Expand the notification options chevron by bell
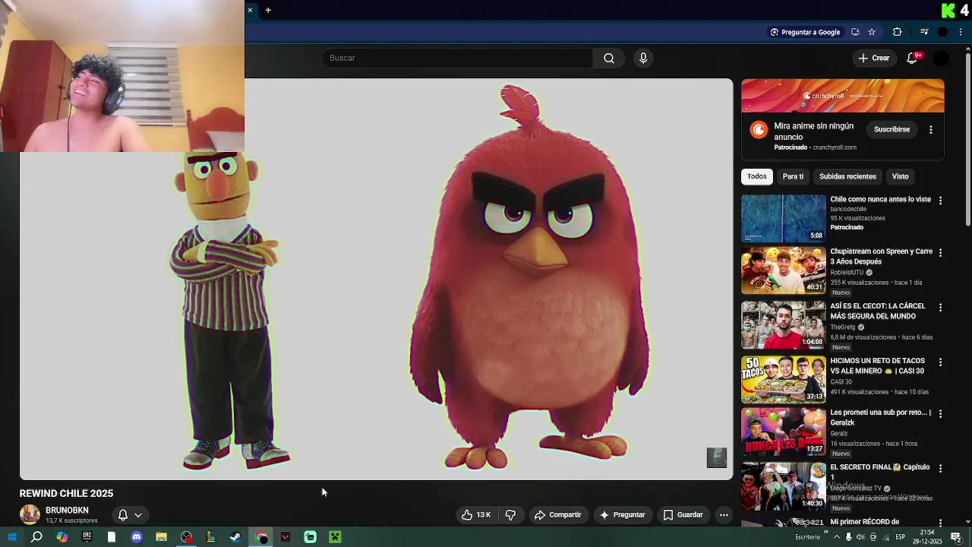Viewport: 972px width, 547px height. pyautogui.click(x=138, y=514)
